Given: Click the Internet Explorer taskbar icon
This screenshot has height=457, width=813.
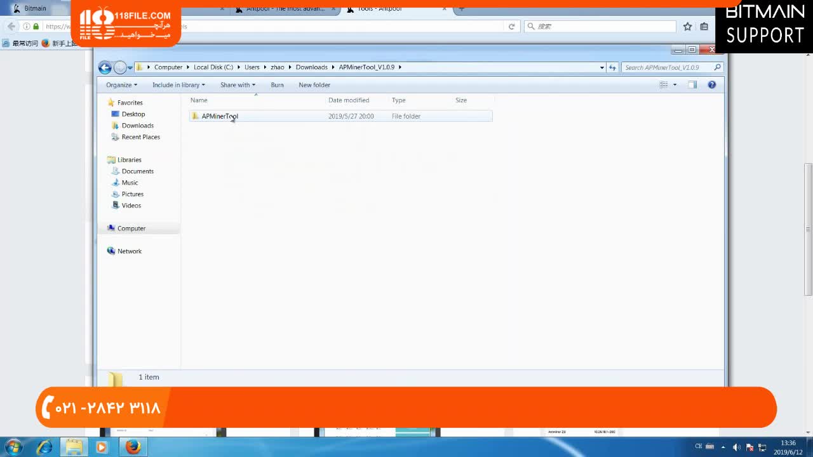Looking at the screenshot, I should point(44,447).
